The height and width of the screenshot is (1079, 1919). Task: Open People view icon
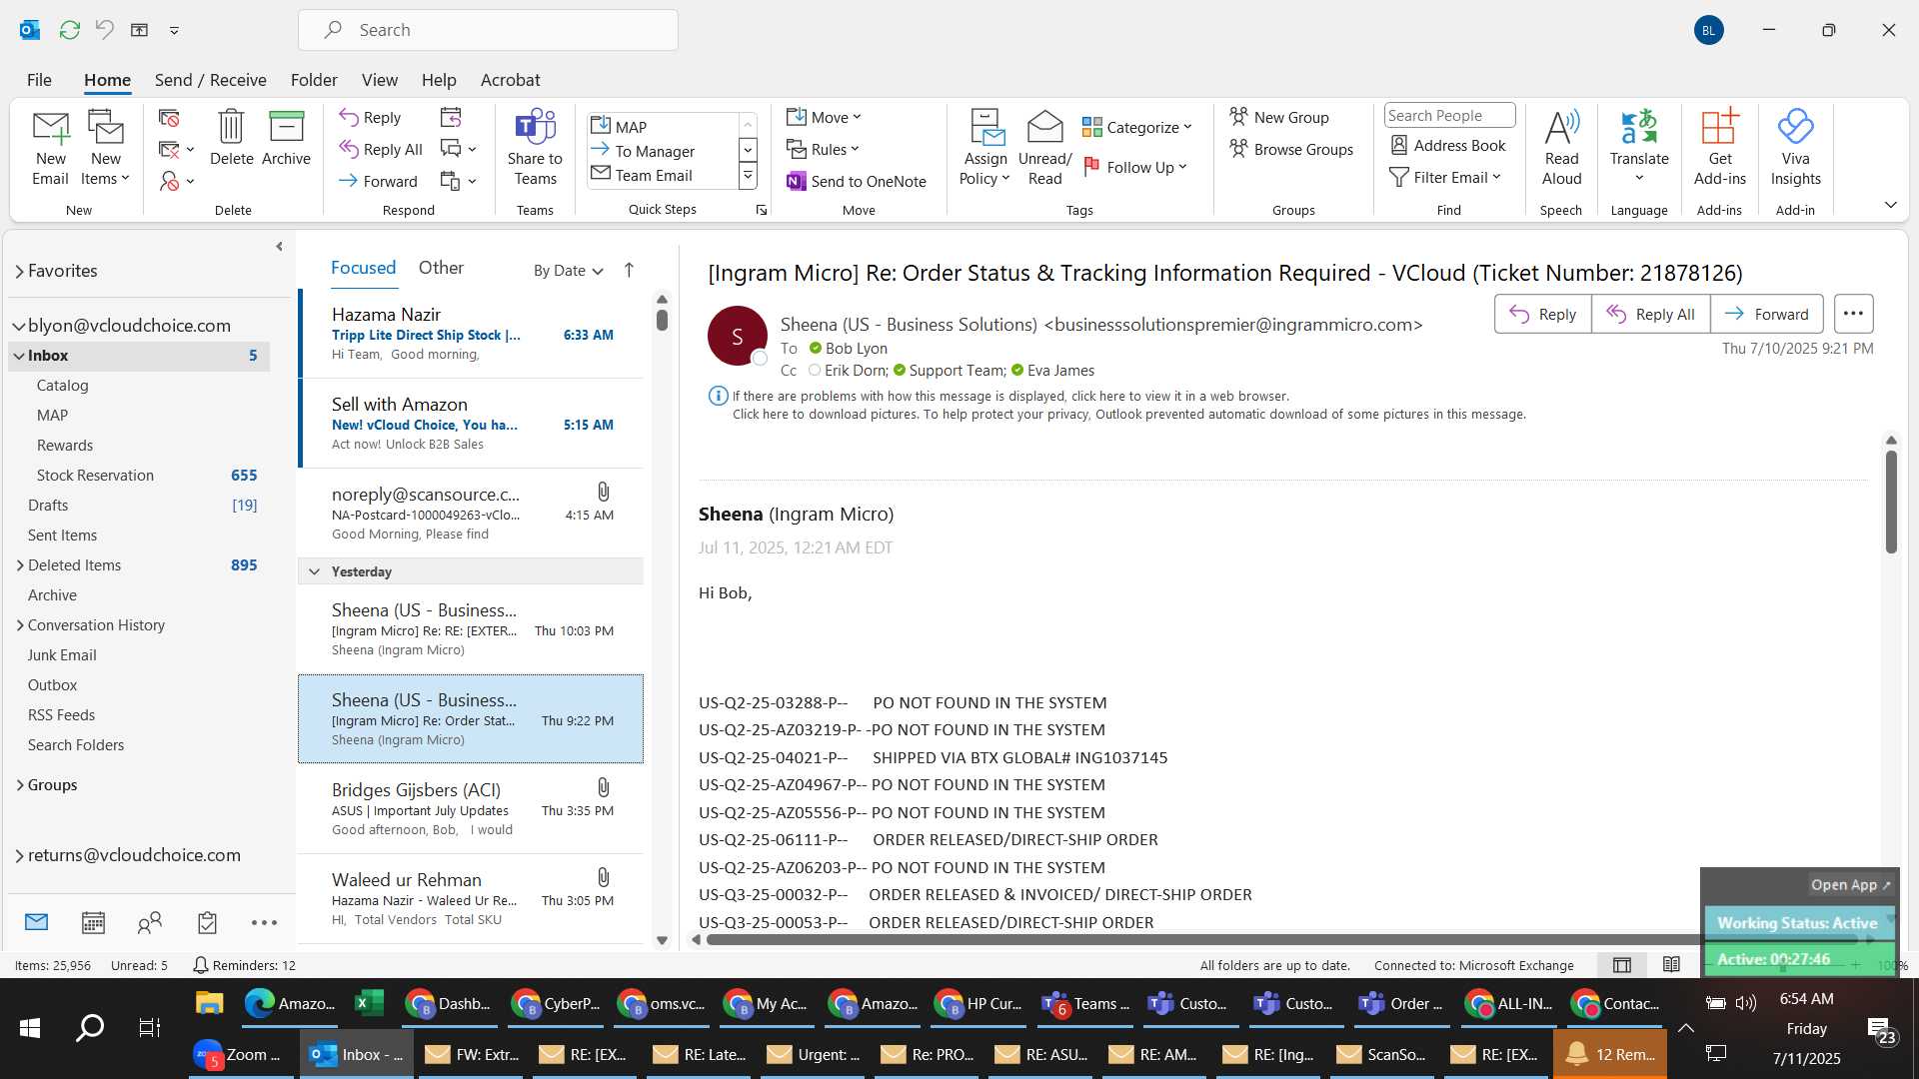point(150,922)
